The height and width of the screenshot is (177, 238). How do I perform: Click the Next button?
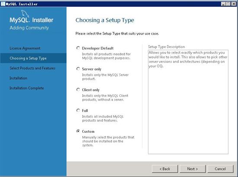(193, 169)
